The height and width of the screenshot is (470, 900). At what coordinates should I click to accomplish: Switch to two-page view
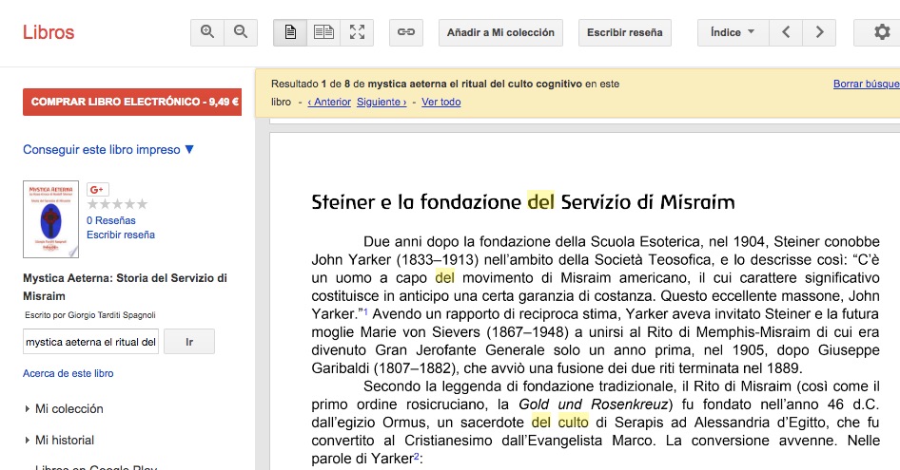(x=323, y=32)
